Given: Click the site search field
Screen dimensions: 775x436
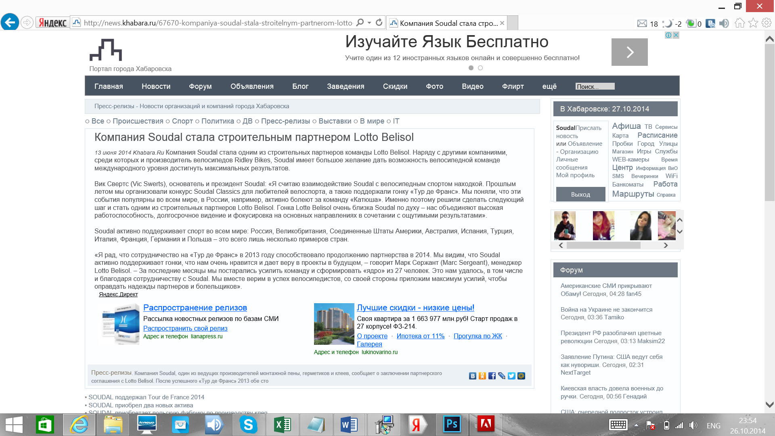Looking at the screenshot, I should click(595, 86).
